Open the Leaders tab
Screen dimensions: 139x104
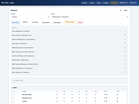106,3
